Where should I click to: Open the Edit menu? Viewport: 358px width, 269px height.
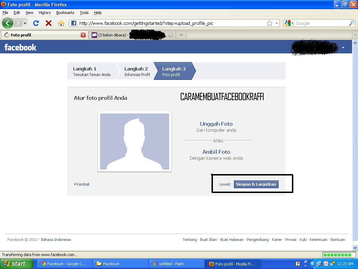pyautogui.click(x=17, y=13)
